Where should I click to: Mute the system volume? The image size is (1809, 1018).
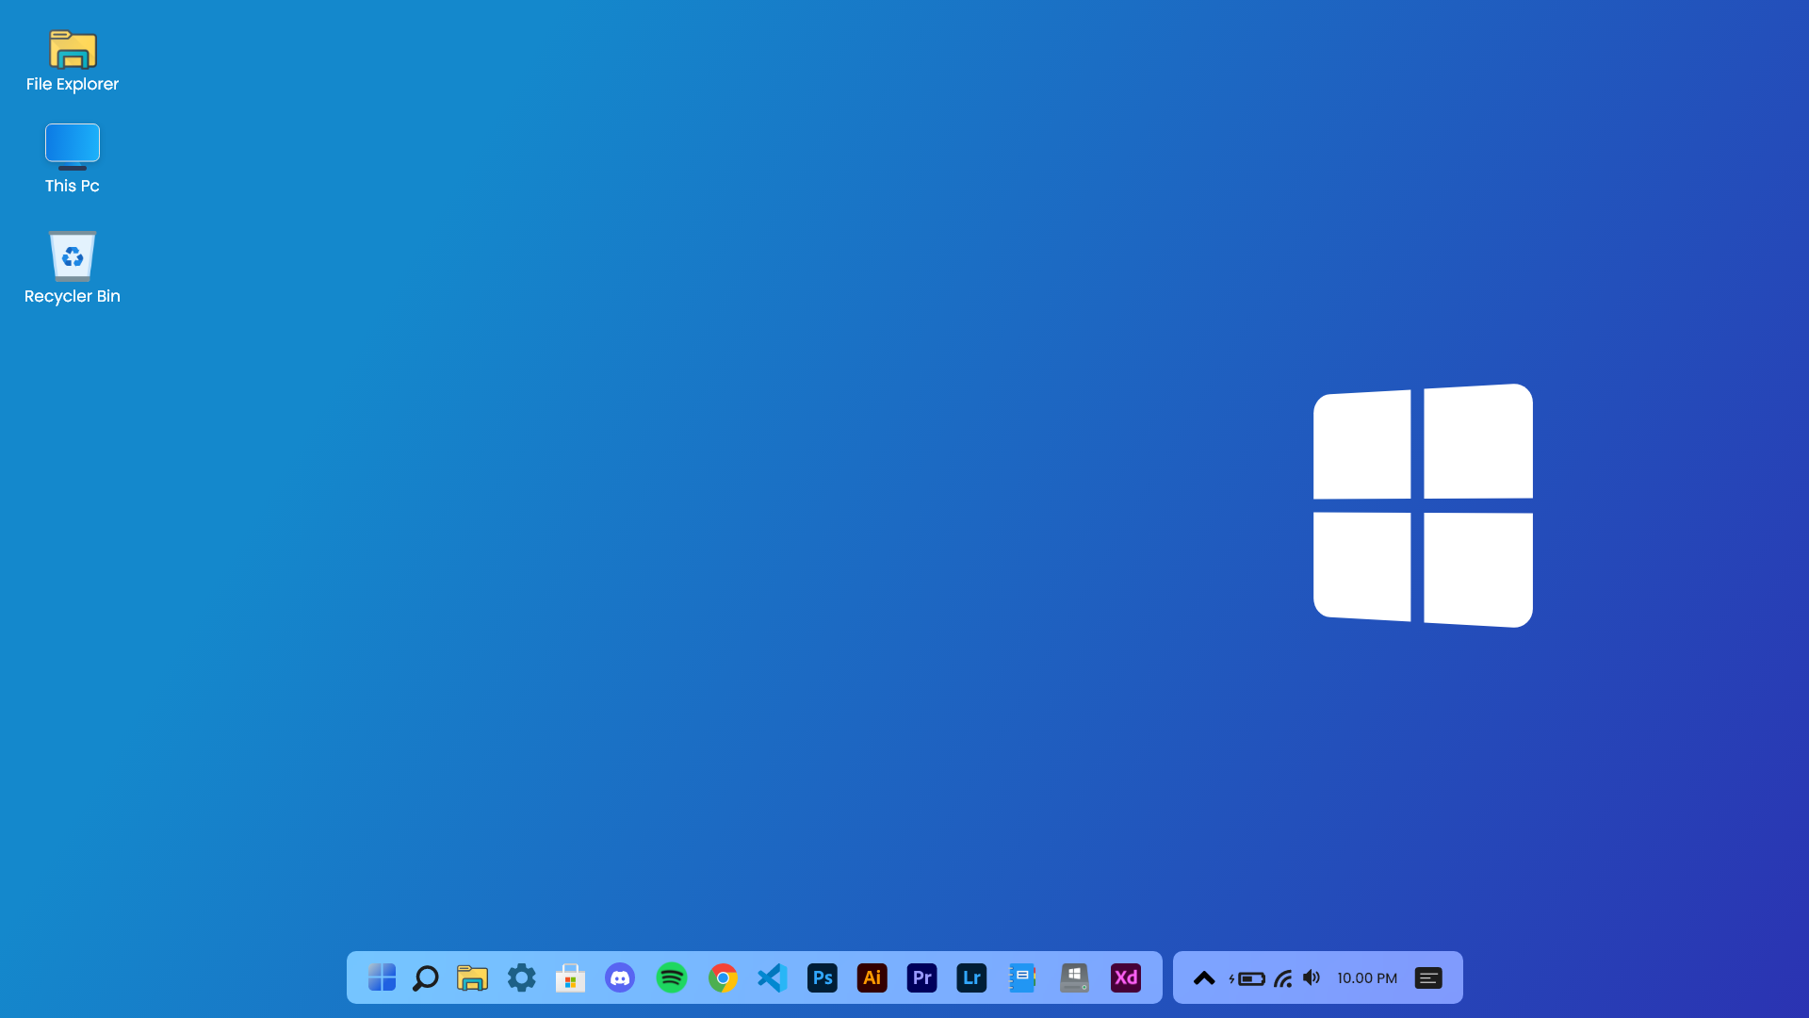click(1312, 977)
